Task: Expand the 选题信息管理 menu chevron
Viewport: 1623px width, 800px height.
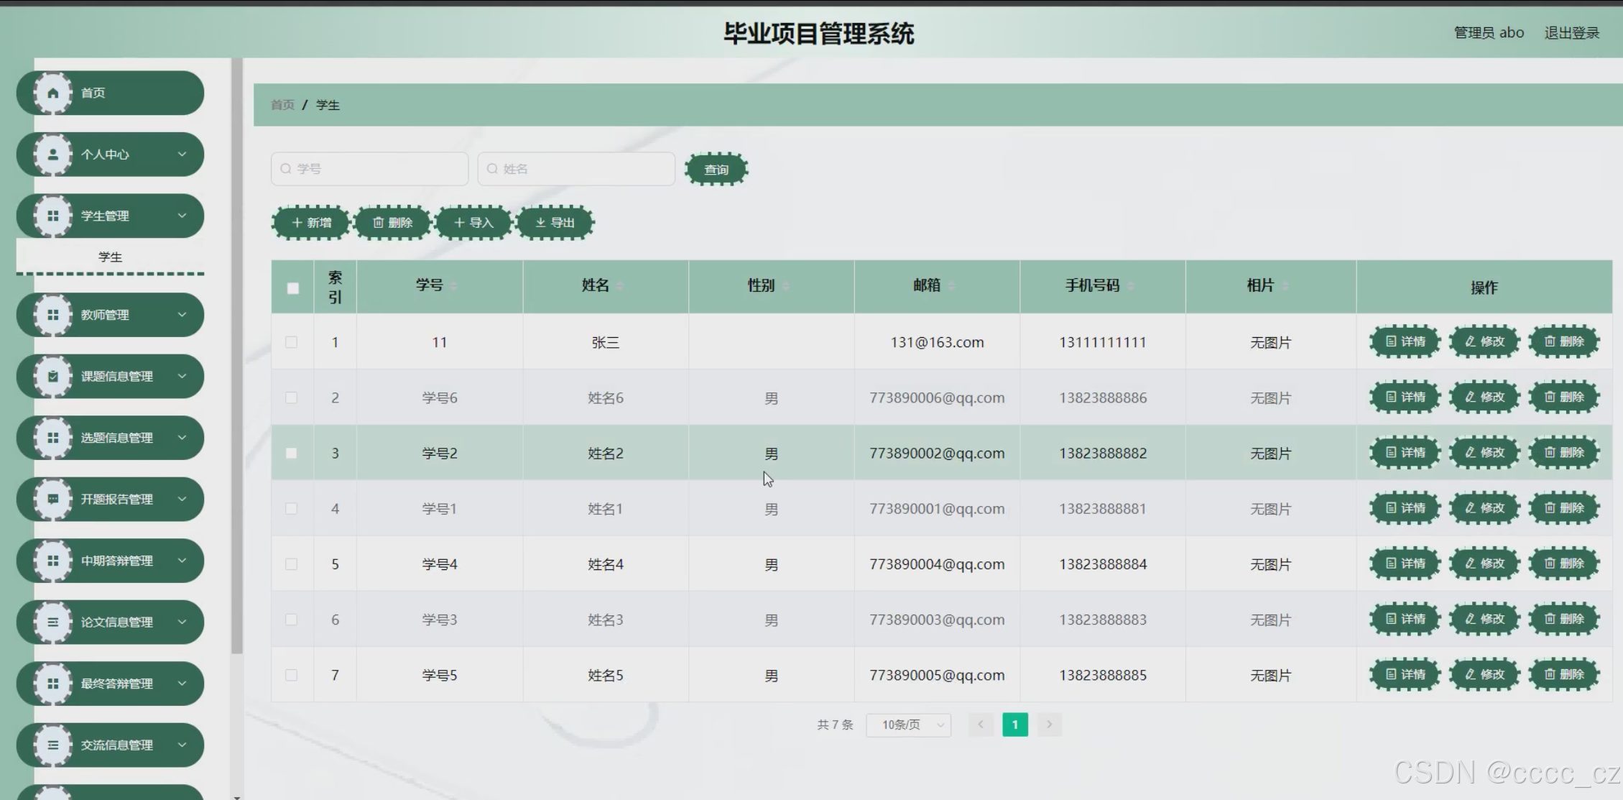Action: [182, 437]
